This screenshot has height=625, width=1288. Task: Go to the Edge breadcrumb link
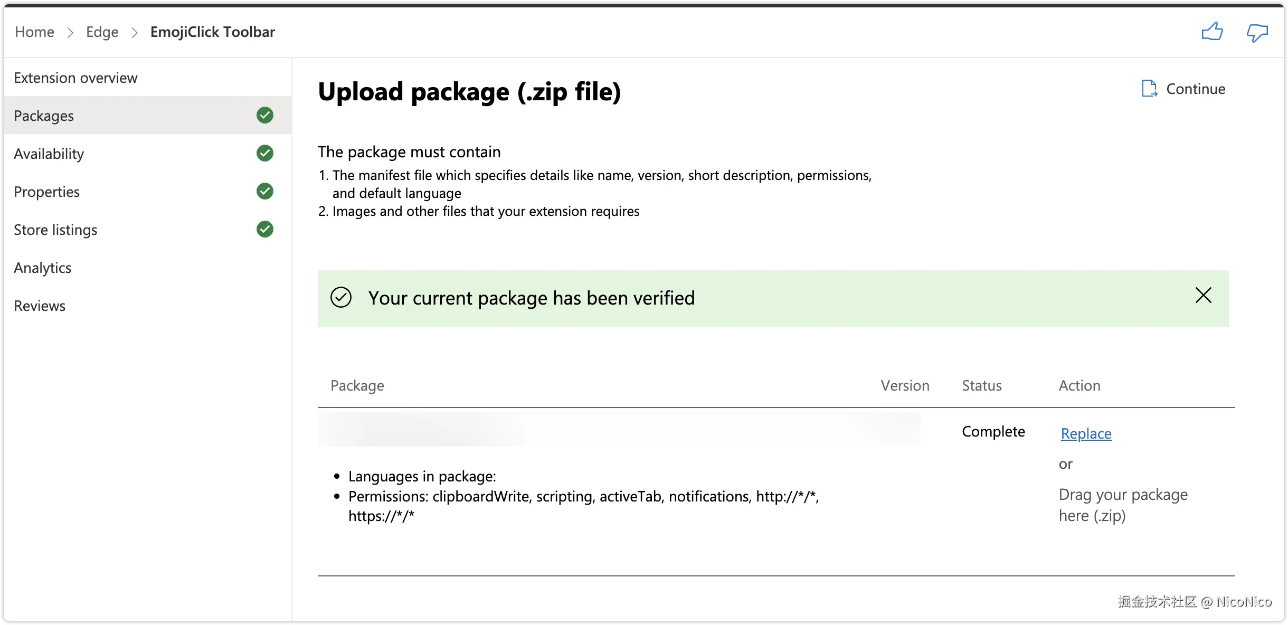coord(102,32)
